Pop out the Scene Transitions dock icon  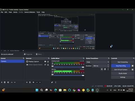[109, 58]
